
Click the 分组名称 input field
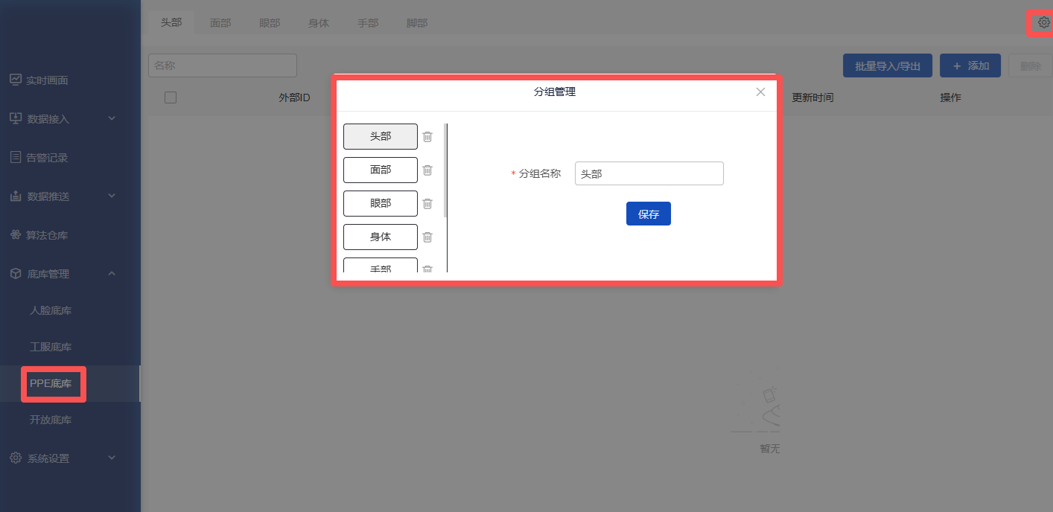point(649,173)
